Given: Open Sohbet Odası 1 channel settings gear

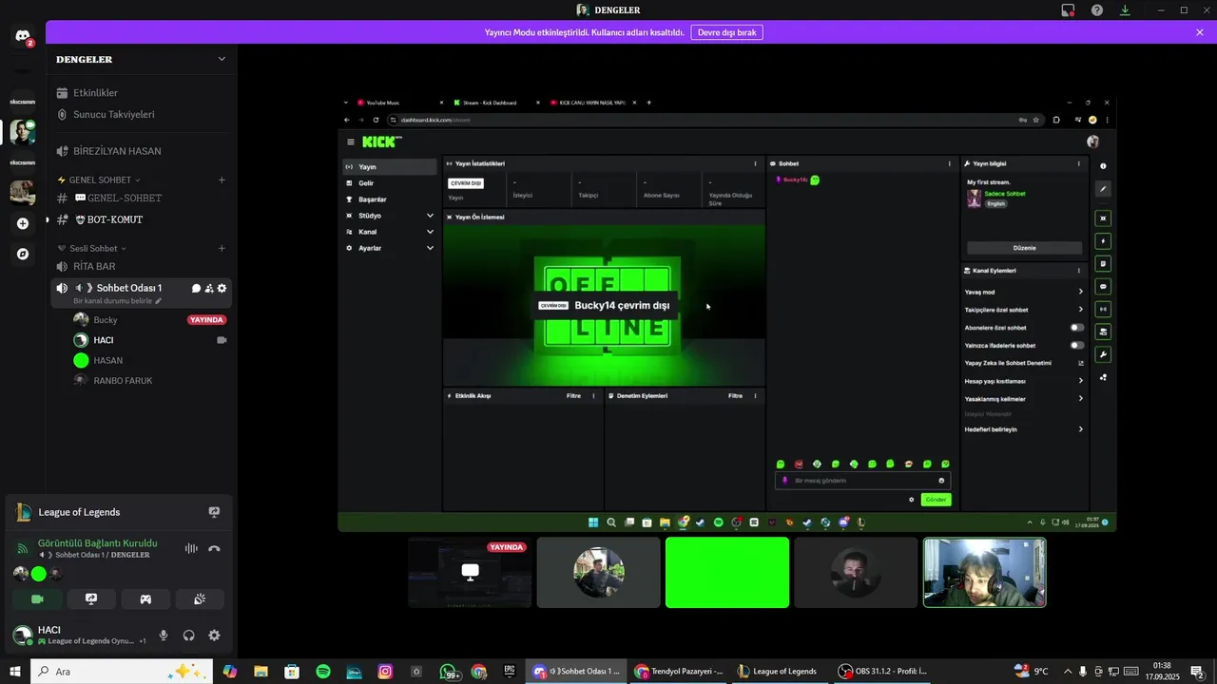Looking at the screenshot, I should (x=222, y=288).
